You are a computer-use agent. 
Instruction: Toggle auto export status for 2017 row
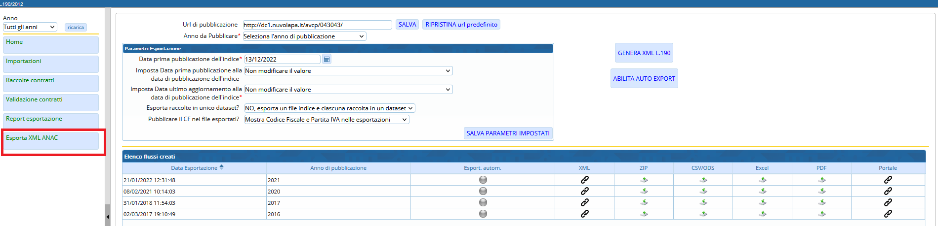tap(483, 202)
